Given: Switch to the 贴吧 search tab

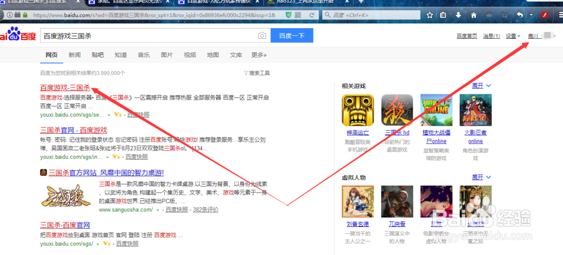Looking at the screenshot, I should (x=97, y=55).
